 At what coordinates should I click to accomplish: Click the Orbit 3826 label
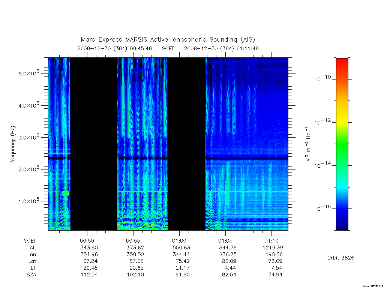coord(340,258)
